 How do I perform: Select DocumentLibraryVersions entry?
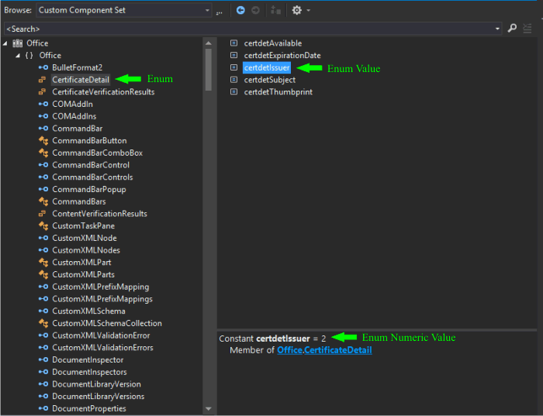coord(99,397)
